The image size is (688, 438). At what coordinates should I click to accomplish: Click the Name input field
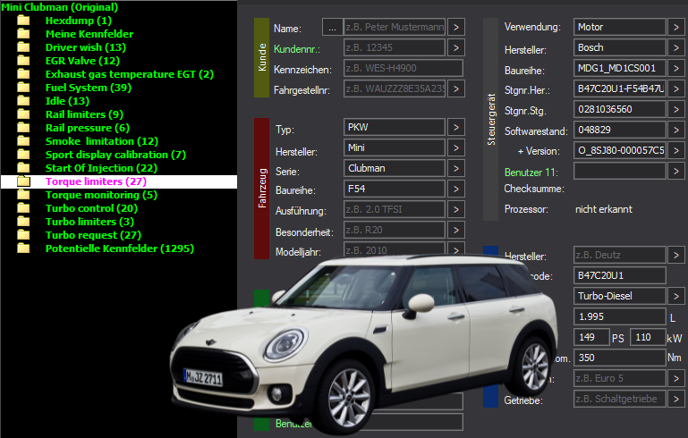[395, 27]
